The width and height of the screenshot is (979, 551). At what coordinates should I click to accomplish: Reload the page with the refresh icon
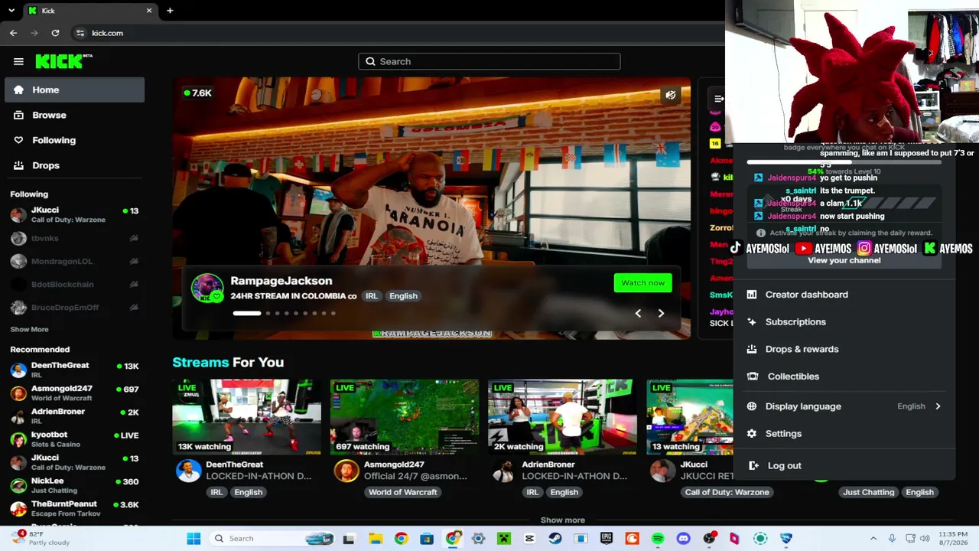coord(55,33)
